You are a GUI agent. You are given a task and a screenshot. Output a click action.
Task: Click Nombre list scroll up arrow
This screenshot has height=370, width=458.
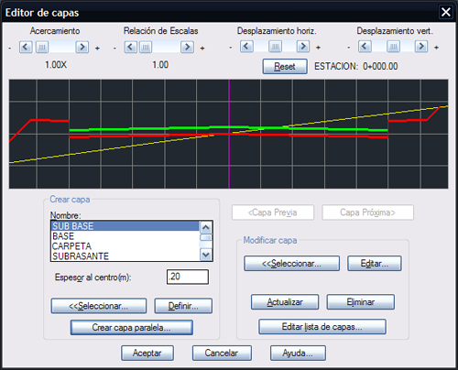coord(206,227)
